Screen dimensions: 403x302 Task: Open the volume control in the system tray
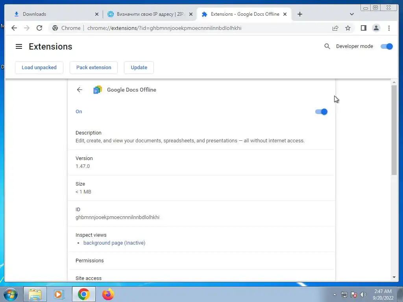pyautogui.click(x=363, y=295)
